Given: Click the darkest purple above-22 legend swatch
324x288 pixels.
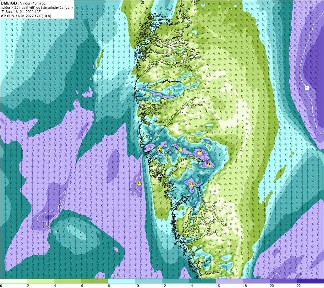Looking at the screenshot, I should click(x=310, y=281).
